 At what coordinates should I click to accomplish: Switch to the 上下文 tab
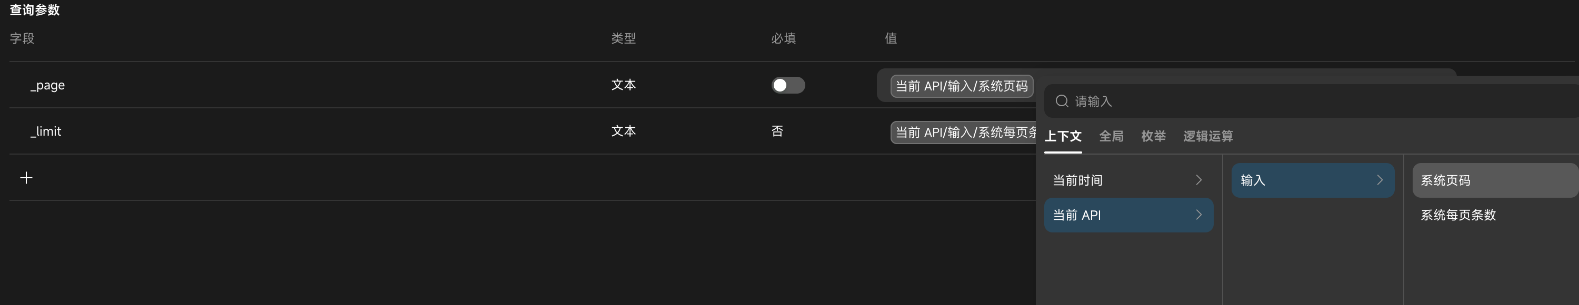(1063, 136)
